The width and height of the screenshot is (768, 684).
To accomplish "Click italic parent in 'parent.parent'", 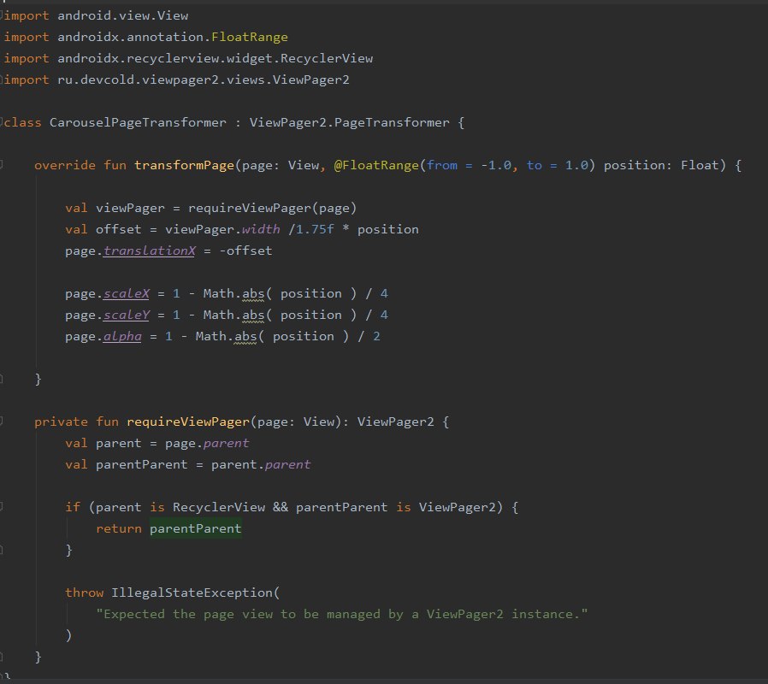I will tap(287, 464).
